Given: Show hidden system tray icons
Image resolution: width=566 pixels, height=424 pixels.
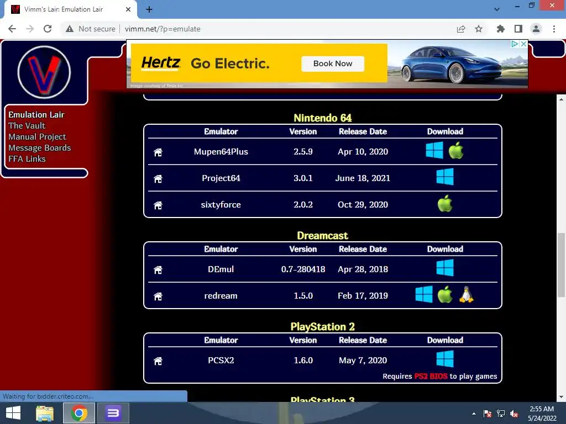Looking at the screenshot, I should (474, 414).
